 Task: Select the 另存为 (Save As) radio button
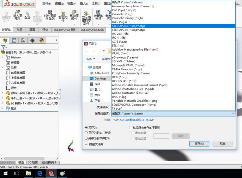86,128
